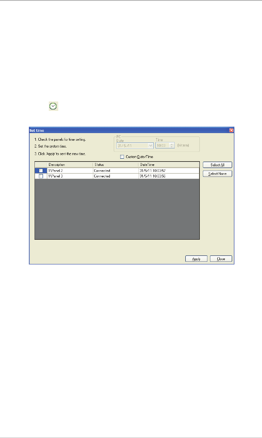Click the Connected status of Panel 2

(x=115, y=171)
